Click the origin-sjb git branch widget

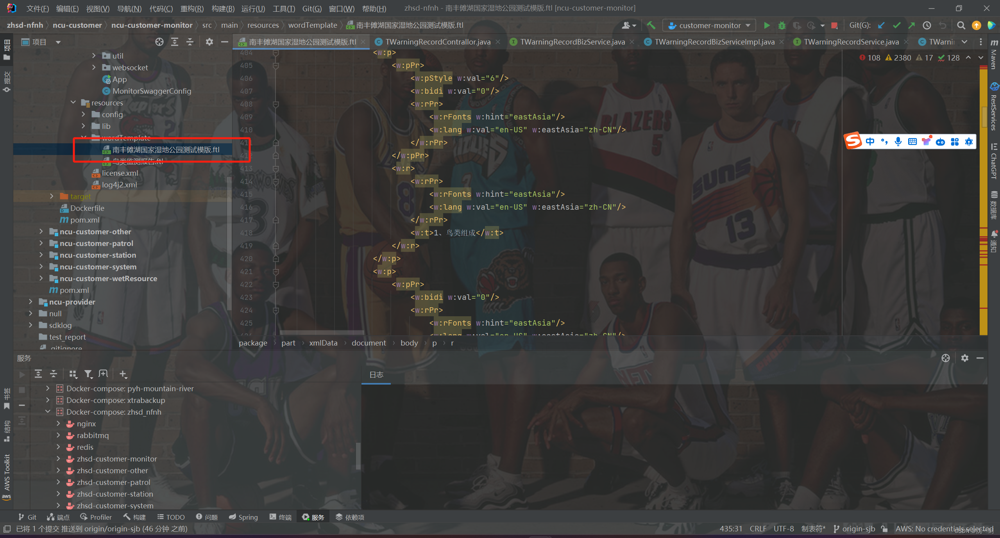(x=854, y=529)
